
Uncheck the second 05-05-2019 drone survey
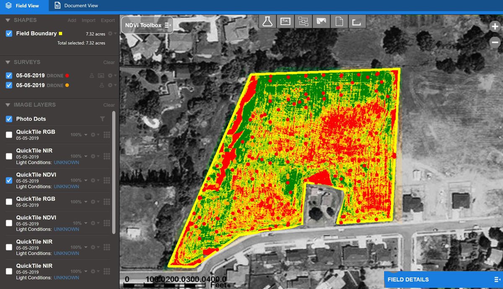[x=8, y=85]
